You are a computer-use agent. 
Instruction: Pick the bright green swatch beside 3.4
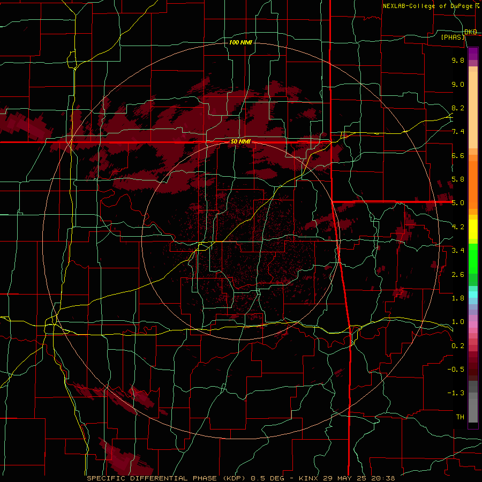coord(473,258)
